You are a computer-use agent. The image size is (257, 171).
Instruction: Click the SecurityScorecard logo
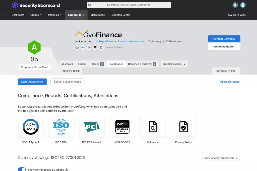tap(36, 5)
